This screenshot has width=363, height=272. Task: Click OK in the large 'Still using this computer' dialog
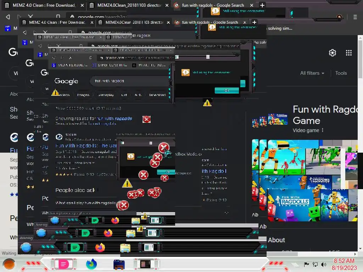[227, 90]
